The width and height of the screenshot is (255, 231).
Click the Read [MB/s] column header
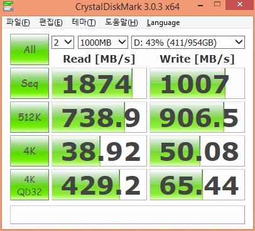[99, 59]
